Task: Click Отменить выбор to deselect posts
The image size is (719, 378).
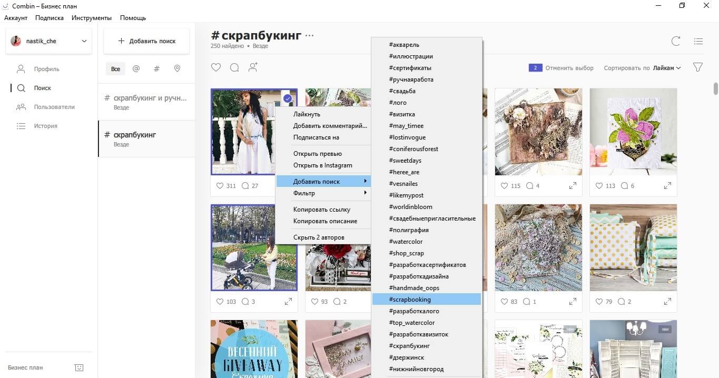Action: pos(569,68)
